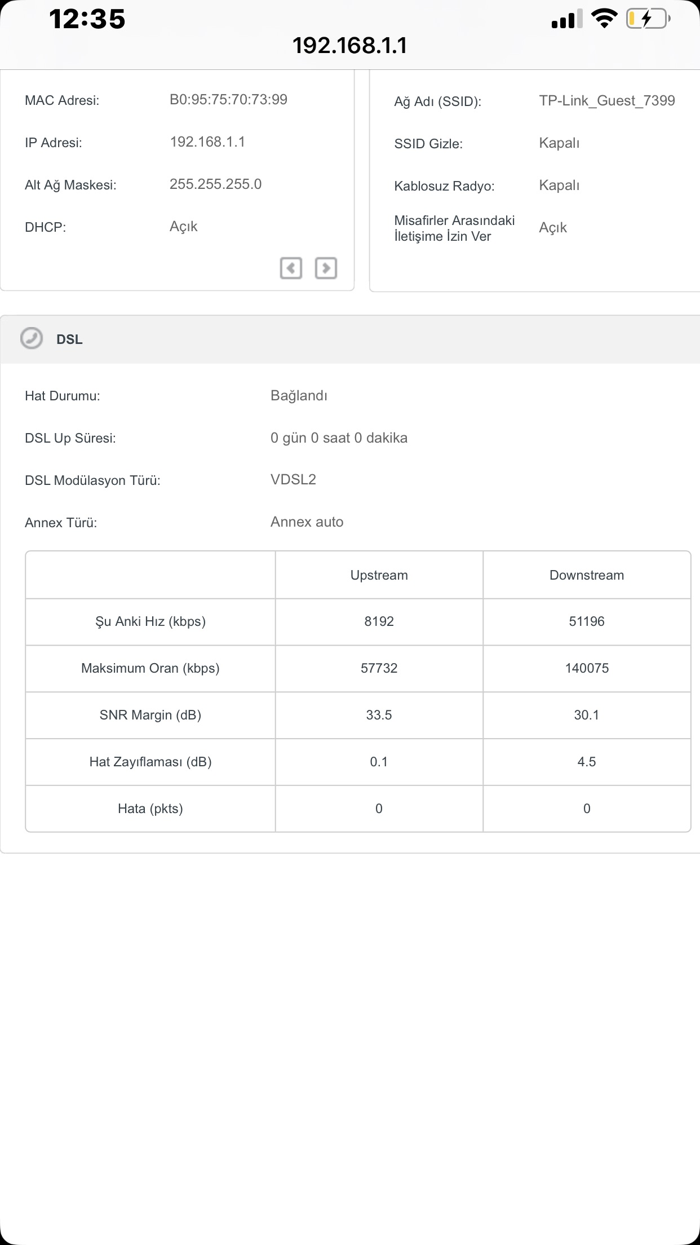Click the upstream maximum rate 57732 cell

tap(379, 668)
